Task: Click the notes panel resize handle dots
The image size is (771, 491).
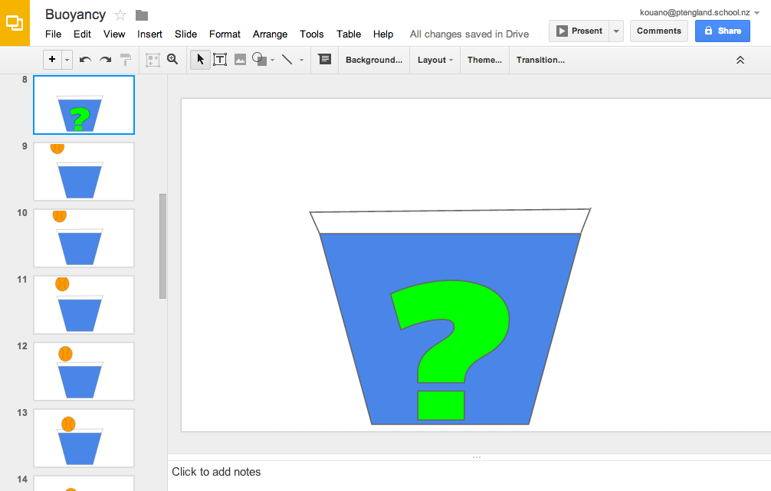Action: pos(477,457)
